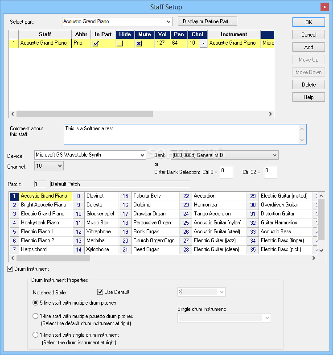Click the staff table horizontal scrollbar thumb

(x=85, y=114)
